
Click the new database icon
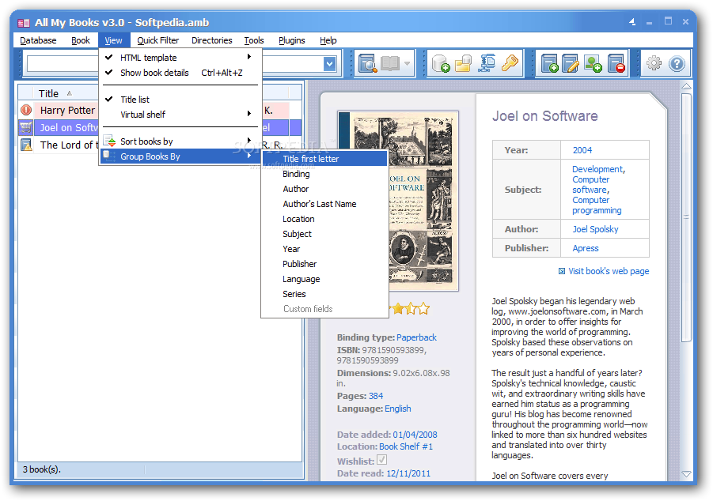(441, 63)
